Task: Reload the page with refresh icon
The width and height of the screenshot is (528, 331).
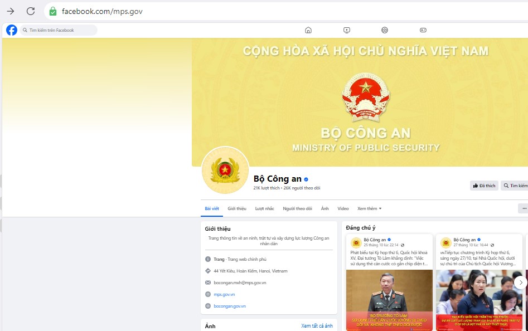Action: [31, 11]
